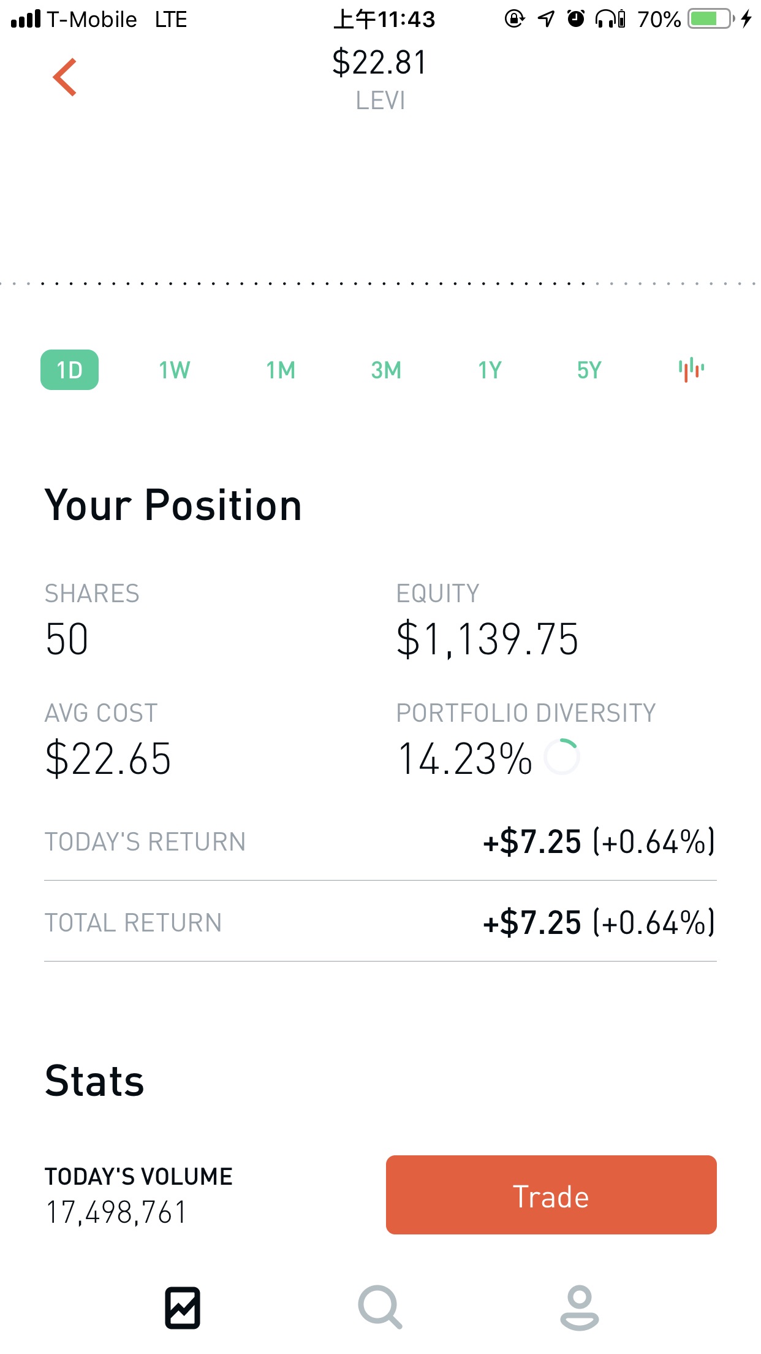Tap the Today's Return row

tap(380, 841)
